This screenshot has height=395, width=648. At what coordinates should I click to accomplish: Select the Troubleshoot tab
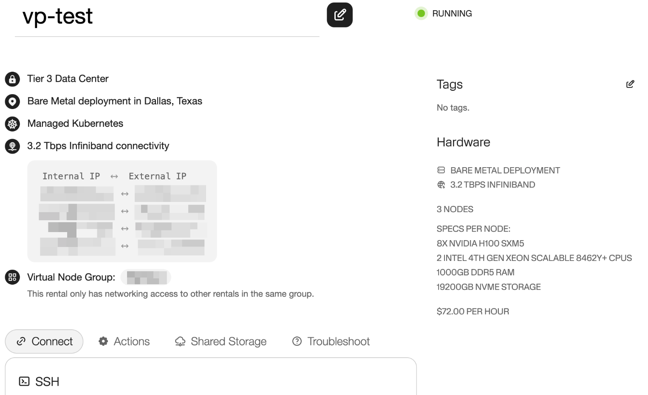point(331,342)
